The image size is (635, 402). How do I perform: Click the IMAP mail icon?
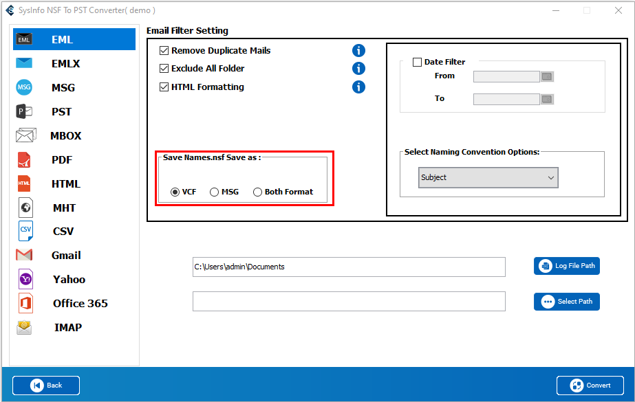click(24, 327)
